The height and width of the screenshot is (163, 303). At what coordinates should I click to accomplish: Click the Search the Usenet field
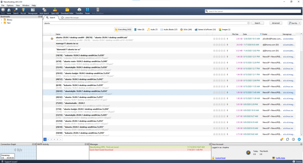coord(253,11)
